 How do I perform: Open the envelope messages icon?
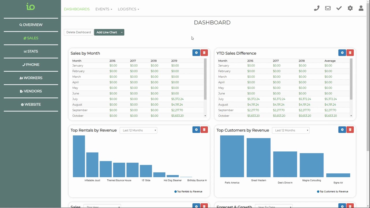tap(328, 8)
